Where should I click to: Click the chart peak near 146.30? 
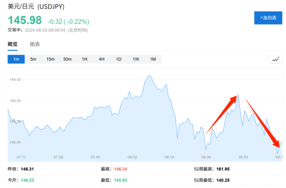(x=149, y=75)
